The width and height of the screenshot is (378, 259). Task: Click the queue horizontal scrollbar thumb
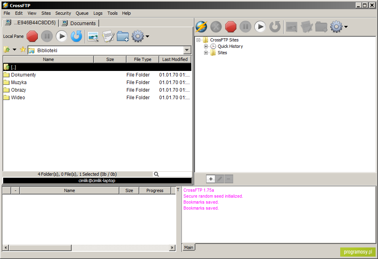pyautogui.click(x=40, y=248)
